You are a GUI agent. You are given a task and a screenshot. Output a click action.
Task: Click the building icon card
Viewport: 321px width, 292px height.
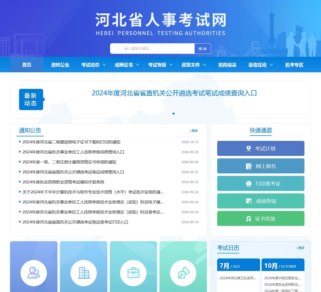84,273
